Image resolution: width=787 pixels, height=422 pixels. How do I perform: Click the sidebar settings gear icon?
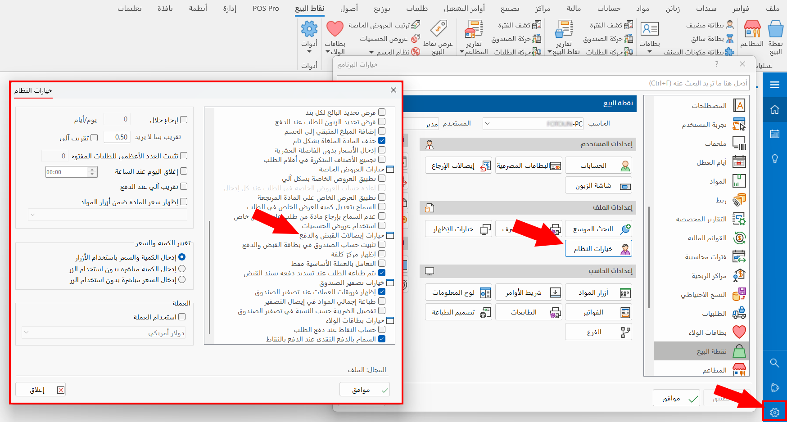(775, 412)
